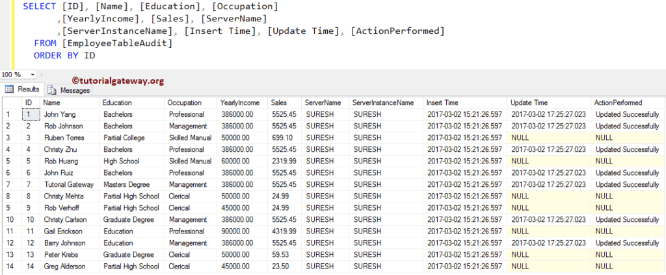Click the Name column header
Viewport: 666px width, 275px height.
[70, 102]
